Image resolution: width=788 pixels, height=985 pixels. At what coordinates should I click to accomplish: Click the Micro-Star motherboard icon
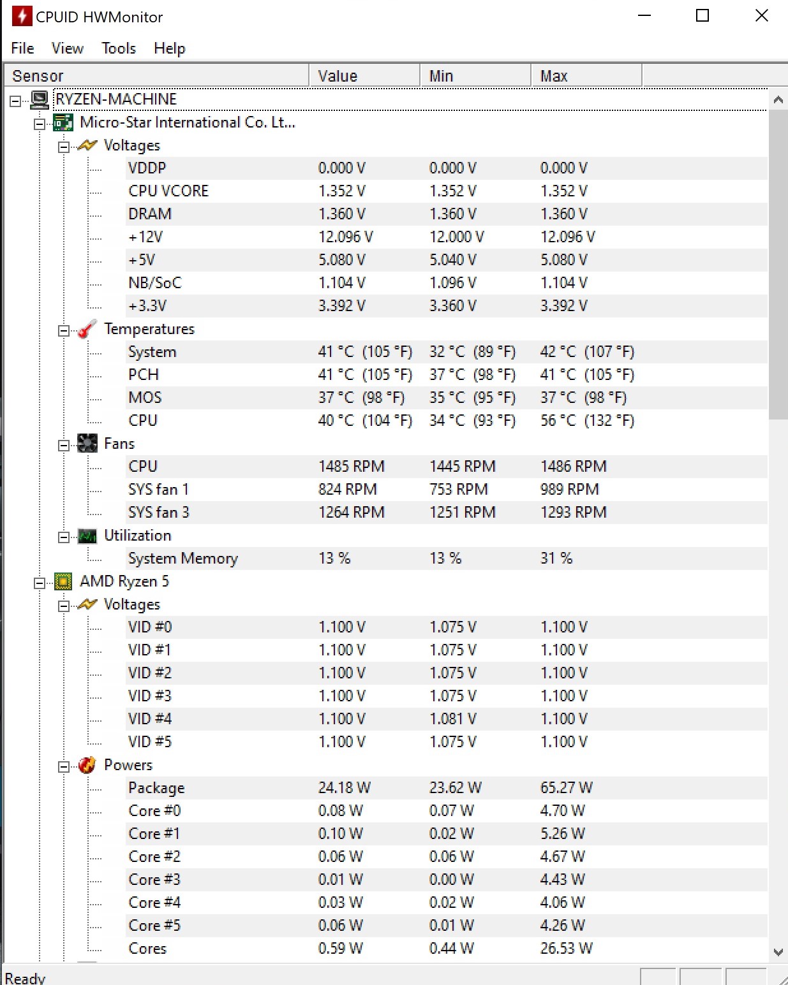click(63, 122)
